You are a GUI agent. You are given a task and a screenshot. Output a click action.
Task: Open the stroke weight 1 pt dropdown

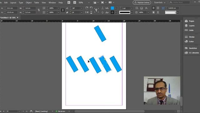pos(132,8)
